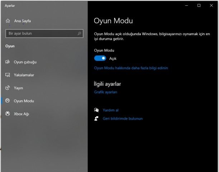This screenshot has height=172, width=219.
Task: Focus the Bir ayar bulun search field
Action: pos(44,34)
